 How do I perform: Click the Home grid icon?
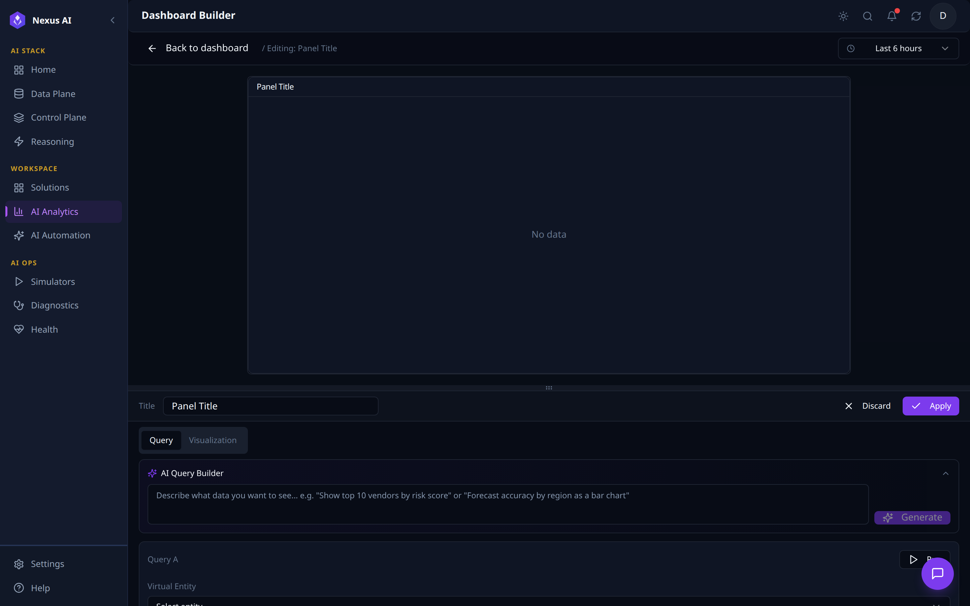tap(19, 70)
